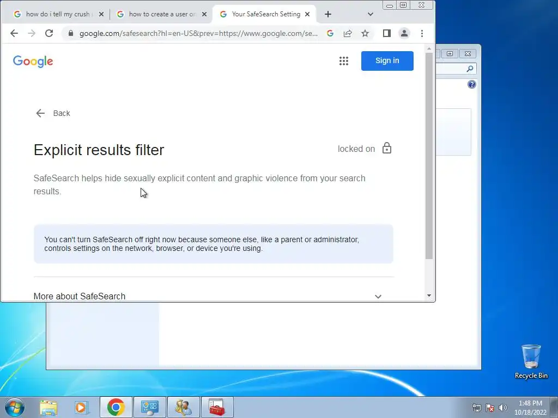558x418 pixels.
Task: Click the help icon in background window
Action: click(x=472, y=84)
